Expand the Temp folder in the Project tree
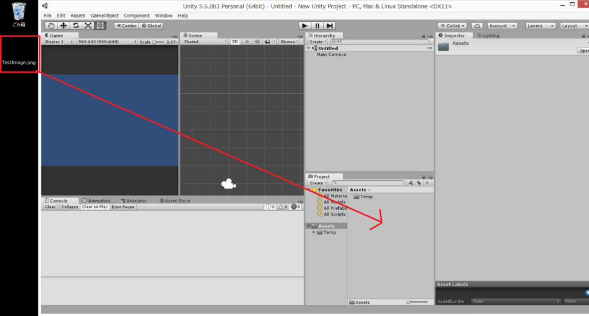Screen dimensions: 589x316 tap(314, 232)
